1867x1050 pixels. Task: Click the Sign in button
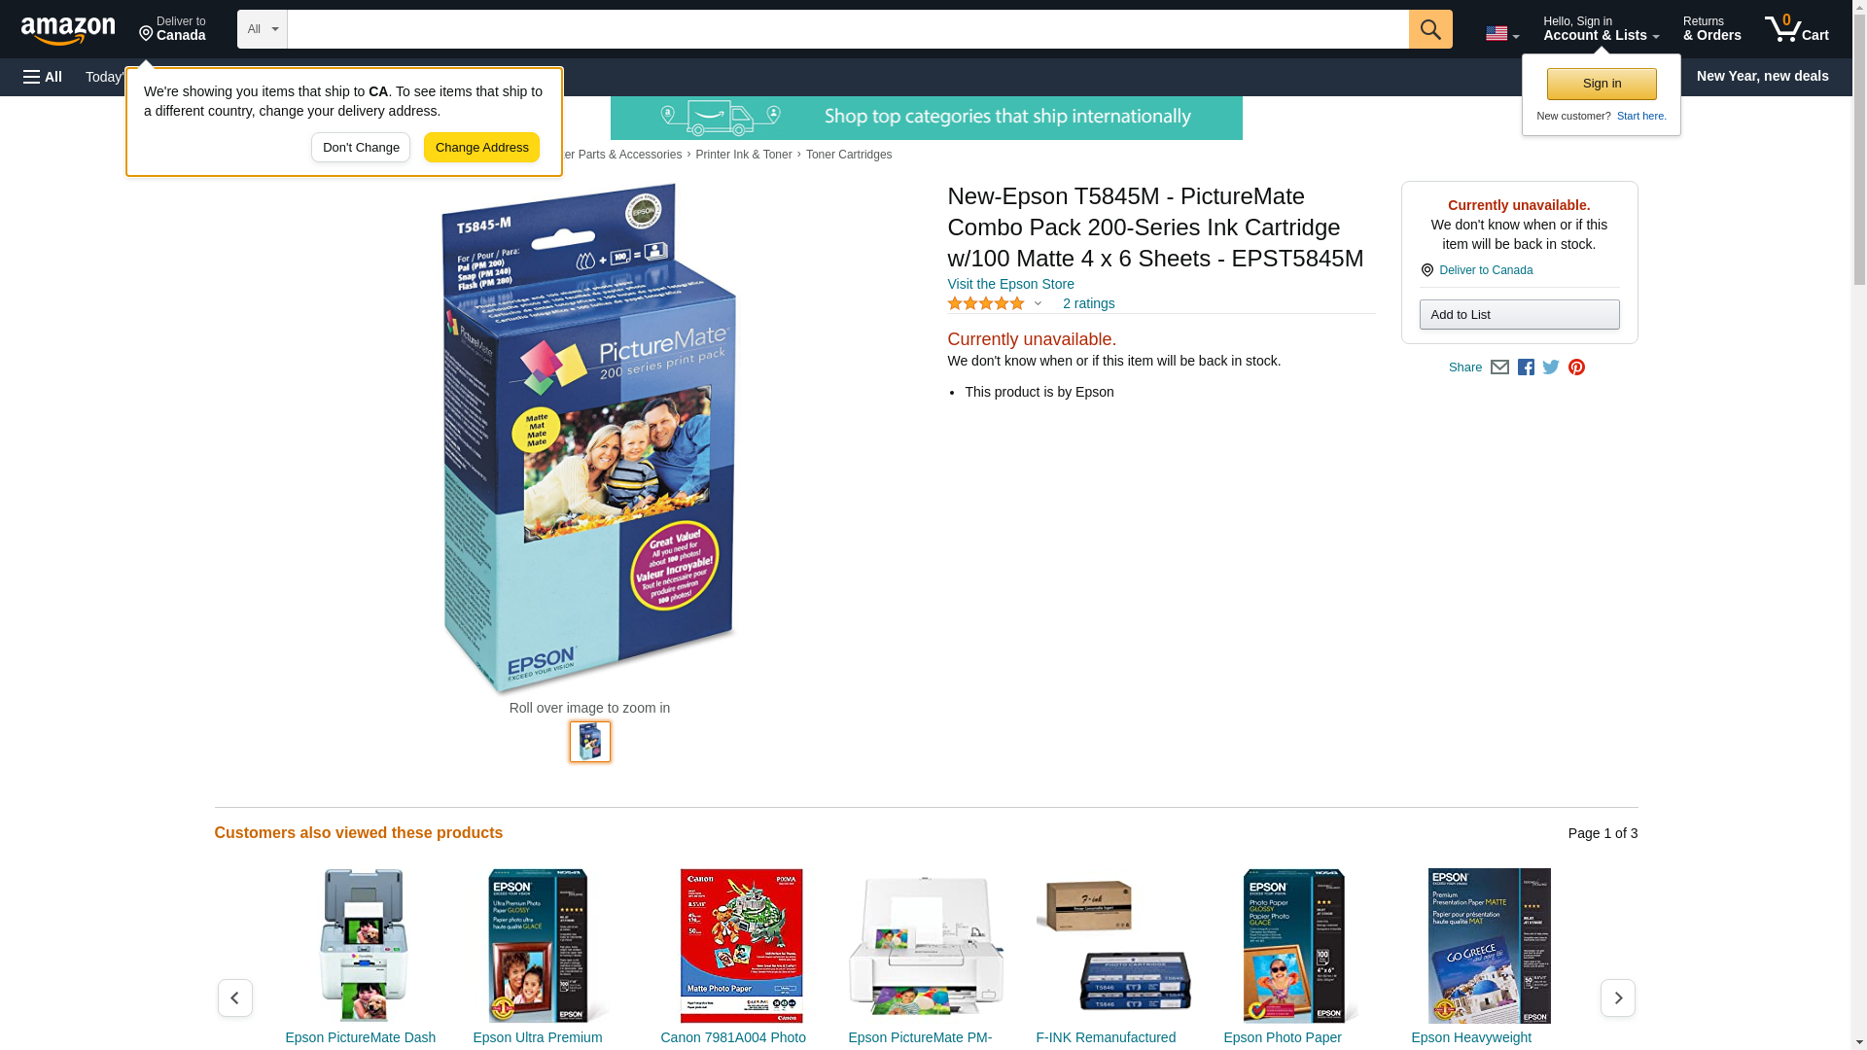1602,84
